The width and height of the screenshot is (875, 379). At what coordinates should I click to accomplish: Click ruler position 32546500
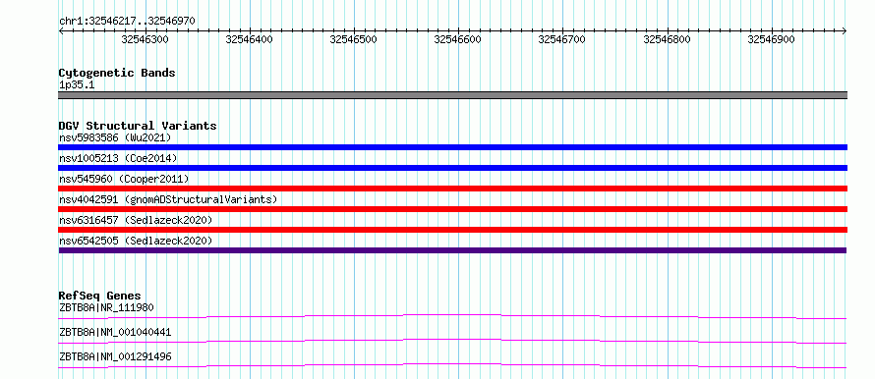[354, 39]
